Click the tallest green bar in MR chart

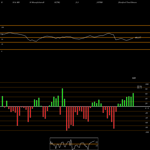coord(62,97)
